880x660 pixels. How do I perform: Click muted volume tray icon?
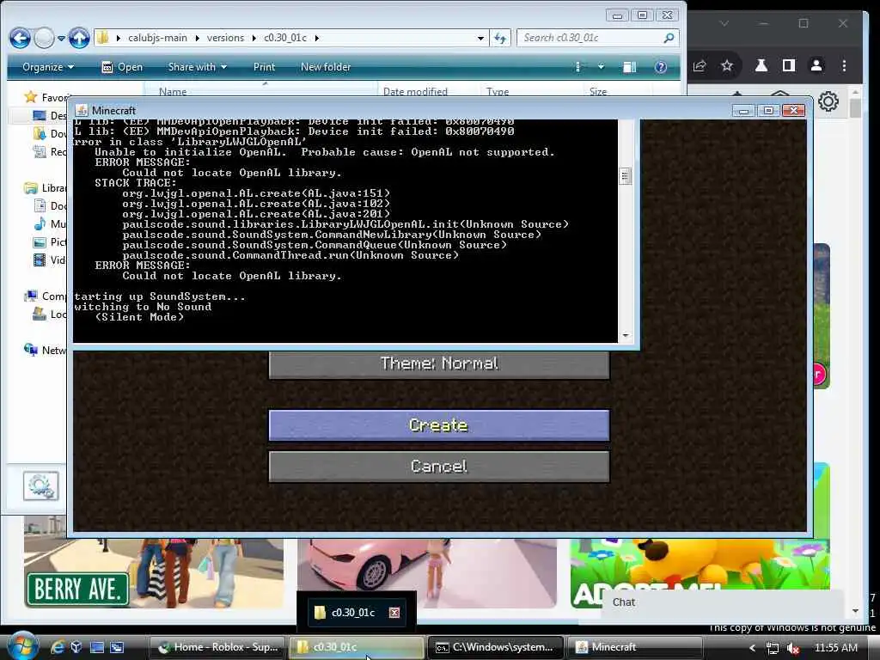point(793,648)
